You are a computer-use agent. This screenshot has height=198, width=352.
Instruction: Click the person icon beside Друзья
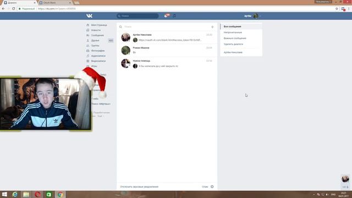[x=88, y=40]
